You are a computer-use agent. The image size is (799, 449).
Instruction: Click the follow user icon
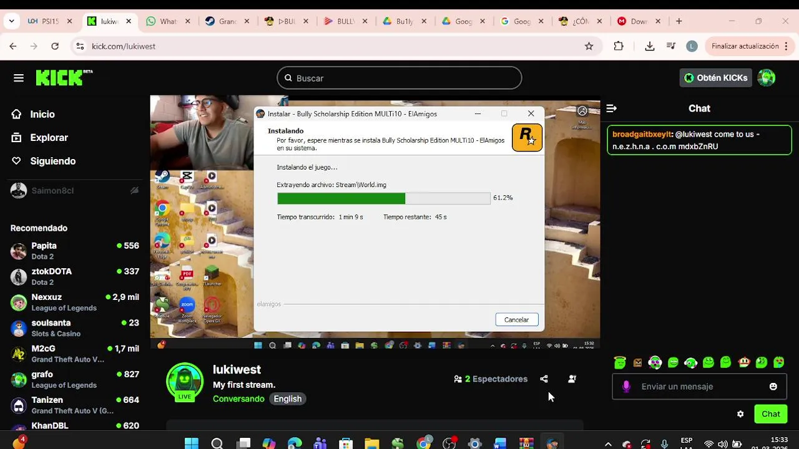pyautogui.click(x=572, y=379)
